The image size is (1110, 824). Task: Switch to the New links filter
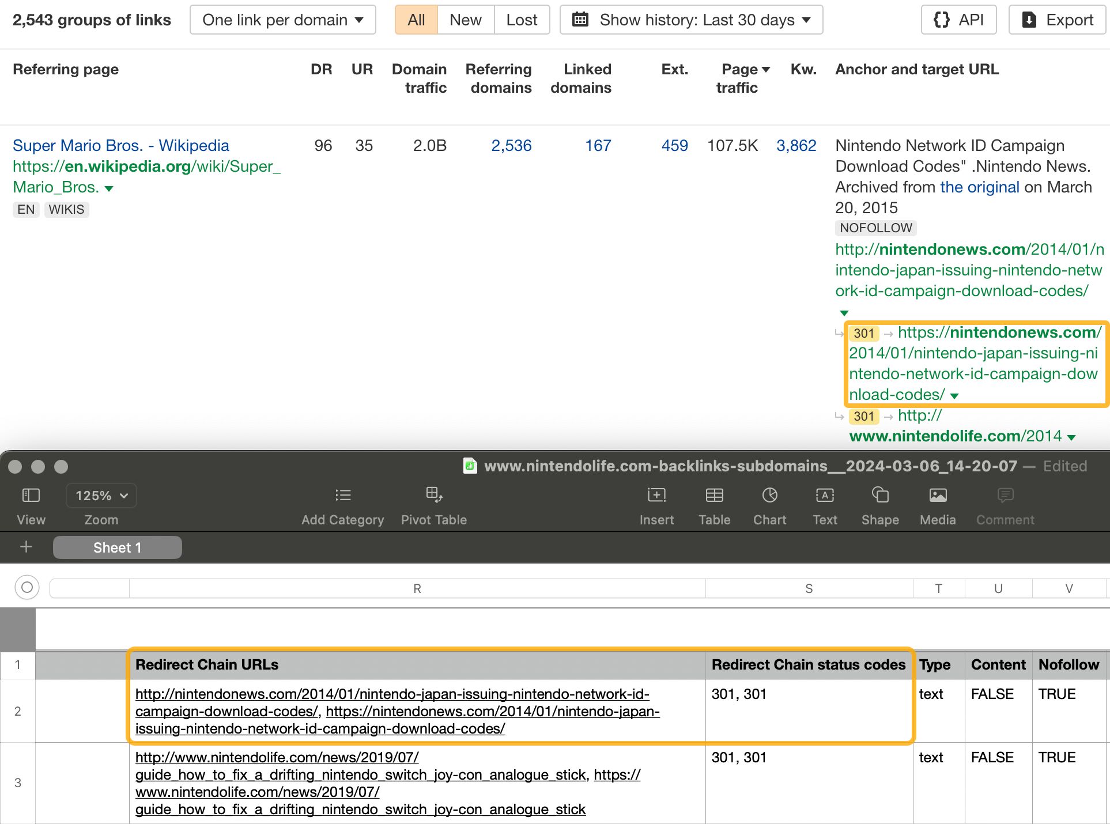465,19
